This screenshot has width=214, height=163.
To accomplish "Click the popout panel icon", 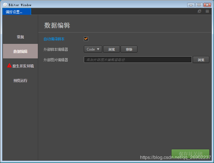I will pos(199,11).
